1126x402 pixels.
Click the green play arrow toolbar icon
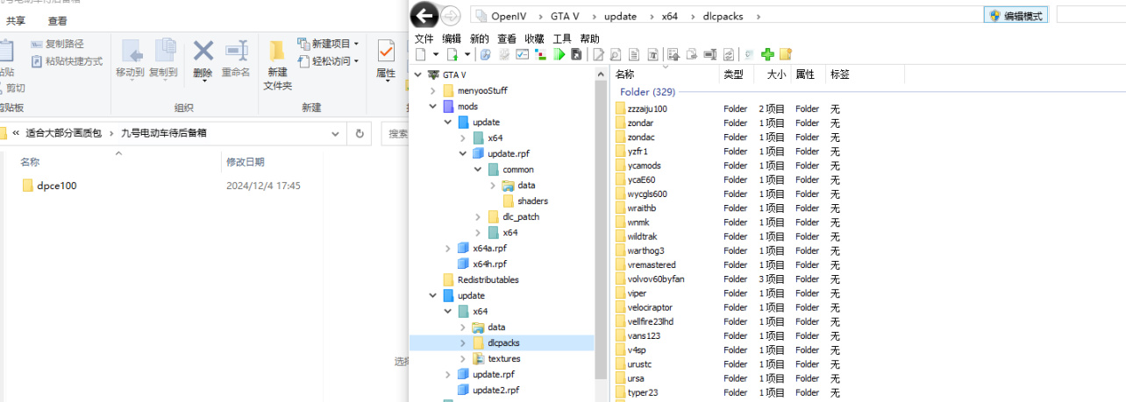pyautogui.click(x=559, y=54)
